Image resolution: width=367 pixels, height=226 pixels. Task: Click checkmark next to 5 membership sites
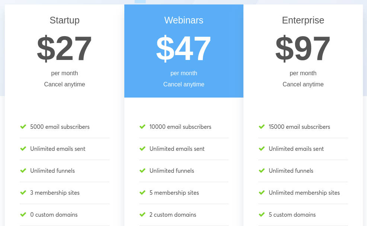coord(142,192)
